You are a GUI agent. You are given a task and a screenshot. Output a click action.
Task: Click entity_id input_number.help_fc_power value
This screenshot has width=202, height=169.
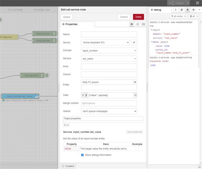[x=173, y=53]
